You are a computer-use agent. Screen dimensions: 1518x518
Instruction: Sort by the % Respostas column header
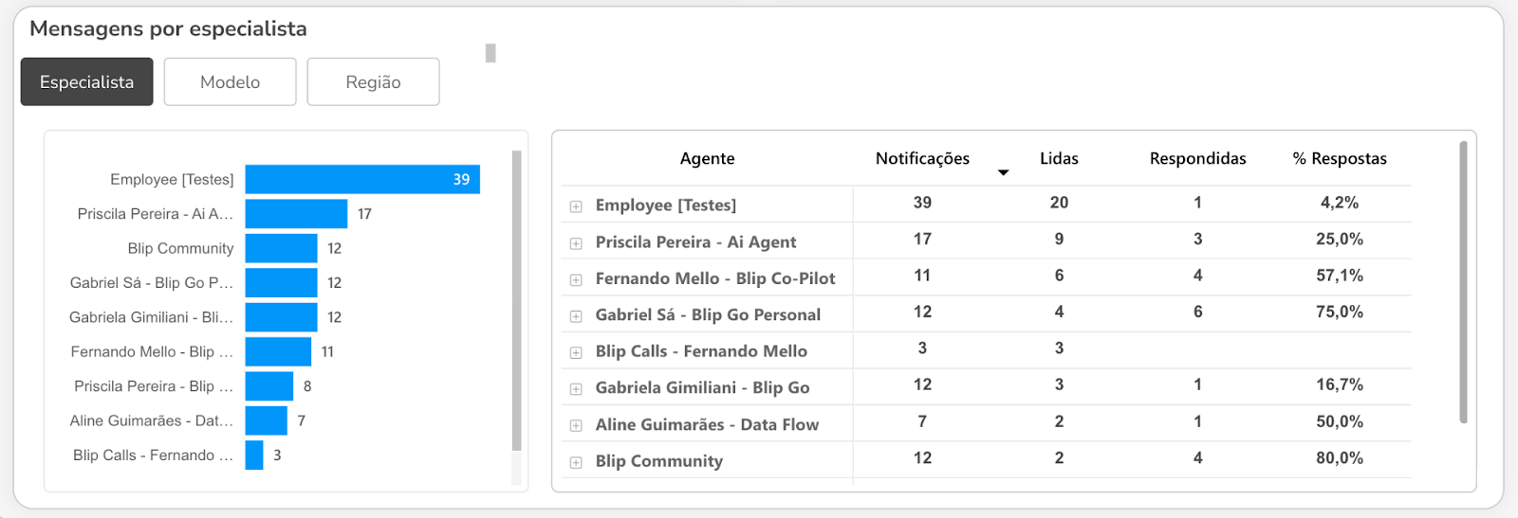(x=1340, y=158)
